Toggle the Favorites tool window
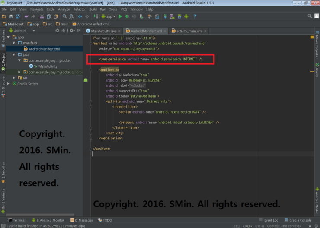Viewport: 320px width, 228px height. 3,173
